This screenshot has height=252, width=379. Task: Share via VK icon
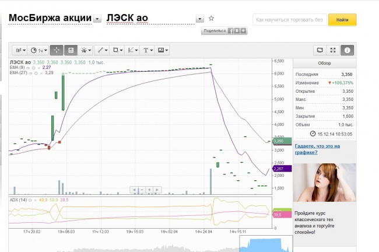237,31
